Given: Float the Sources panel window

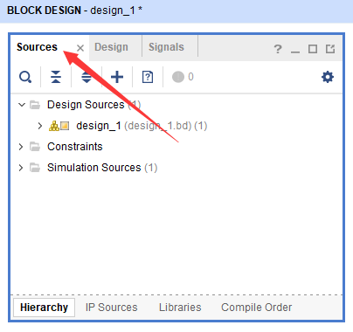Looking at the screenshot, I should [330, 49].
